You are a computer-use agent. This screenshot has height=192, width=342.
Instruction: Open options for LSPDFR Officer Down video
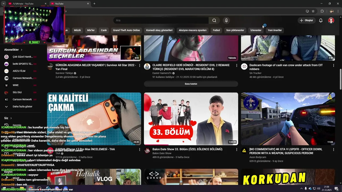tap(333, 150)
